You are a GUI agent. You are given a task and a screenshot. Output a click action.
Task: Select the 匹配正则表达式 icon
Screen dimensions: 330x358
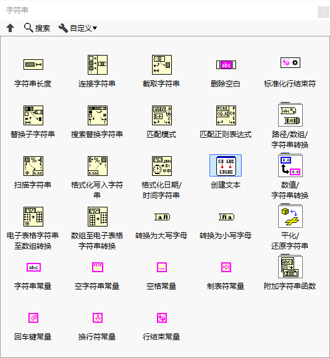click(x=226, y=115)
